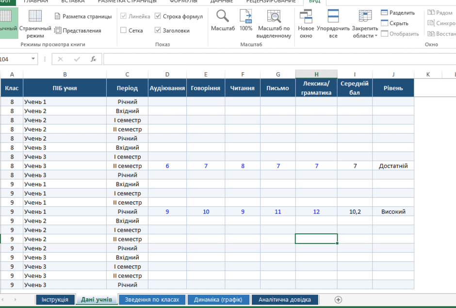
Task: Open the Масштаб zoom magnifier tool
Action: pyautogui.click(x=223, y=20)
